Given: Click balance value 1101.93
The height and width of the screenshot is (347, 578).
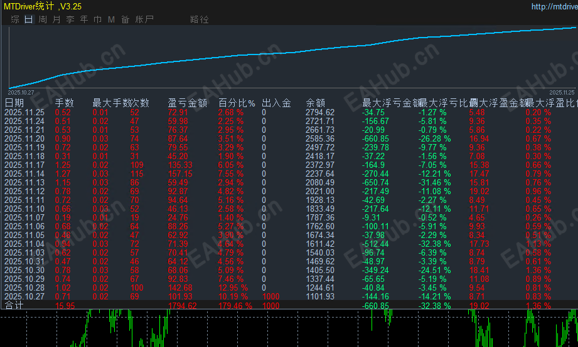Looking at the screenshot, I should [320, 297].
